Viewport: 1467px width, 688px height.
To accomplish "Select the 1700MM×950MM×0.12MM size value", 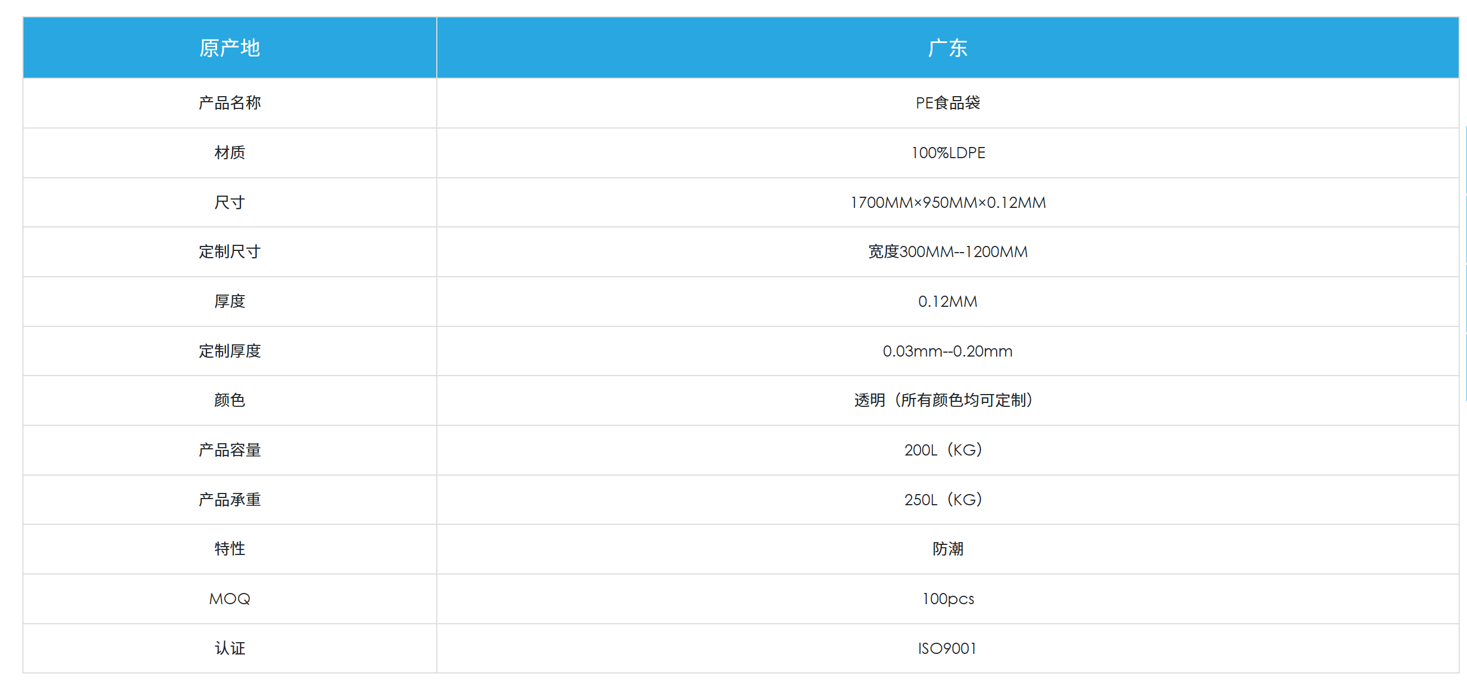I will coord(947,202).
